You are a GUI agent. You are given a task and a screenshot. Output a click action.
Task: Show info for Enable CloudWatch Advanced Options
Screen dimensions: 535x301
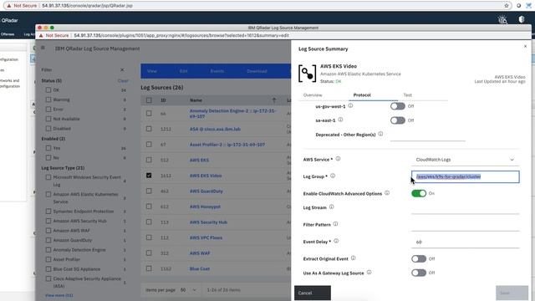click(x=387, y=193)
